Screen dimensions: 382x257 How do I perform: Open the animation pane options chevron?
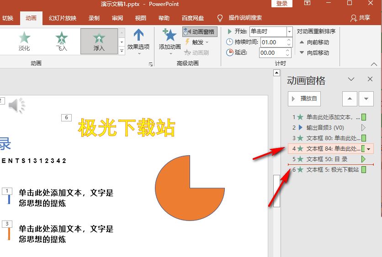pyautogui.click(x=351, y=79)
